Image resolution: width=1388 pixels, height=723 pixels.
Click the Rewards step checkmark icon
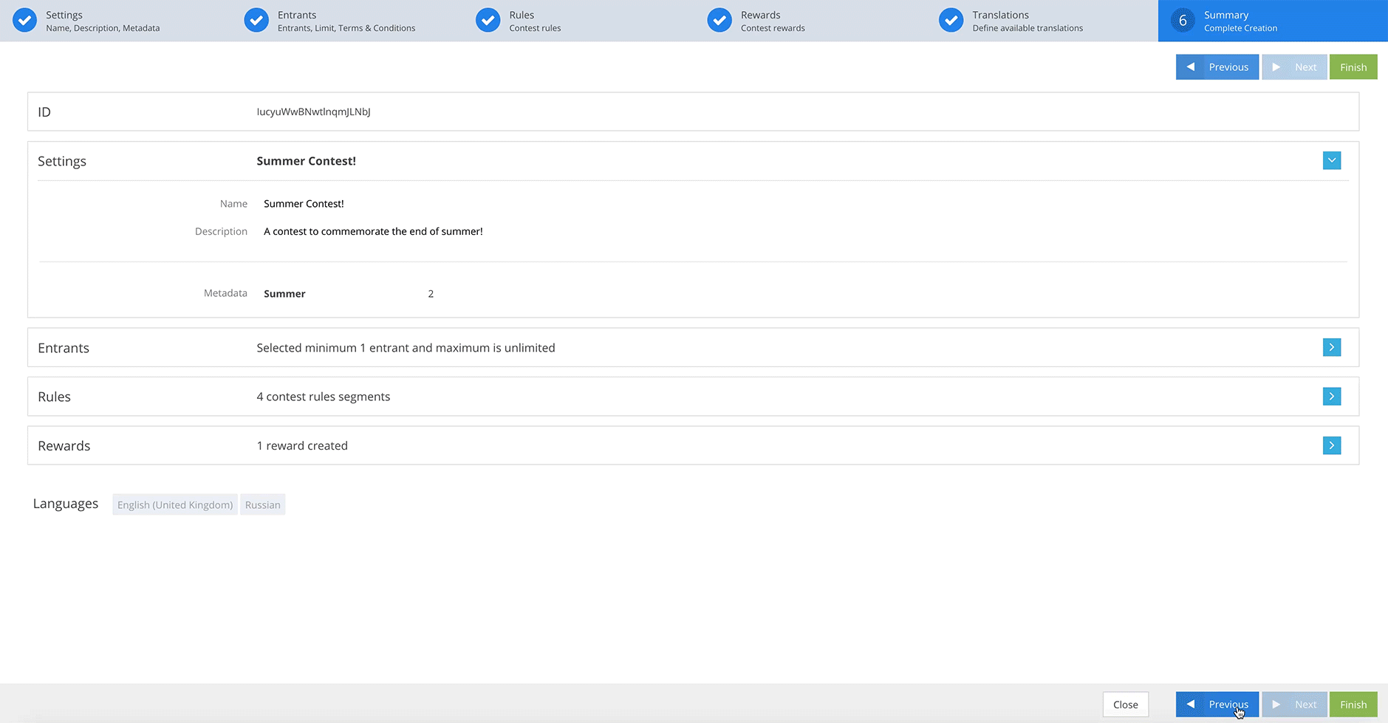[719, 21]
